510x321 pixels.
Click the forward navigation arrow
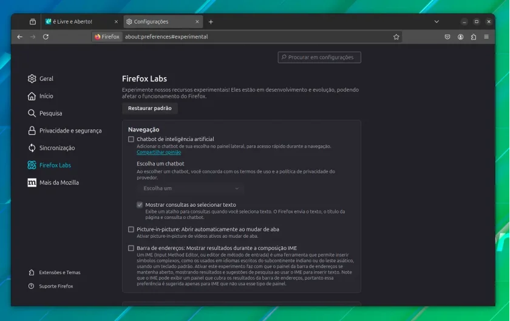(x=33, y=37)
